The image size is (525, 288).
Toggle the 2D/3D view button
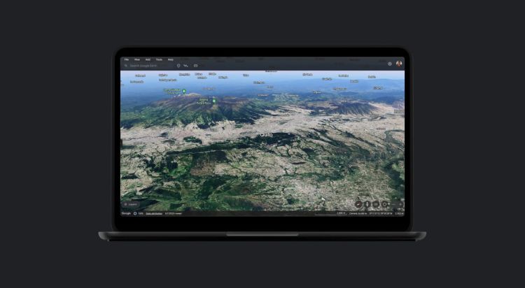coord(376,204)
